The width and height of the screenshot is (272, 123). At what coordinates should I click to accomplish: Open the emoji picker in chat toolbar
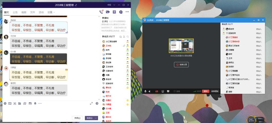pyautogui.click(x=5, y=103)
